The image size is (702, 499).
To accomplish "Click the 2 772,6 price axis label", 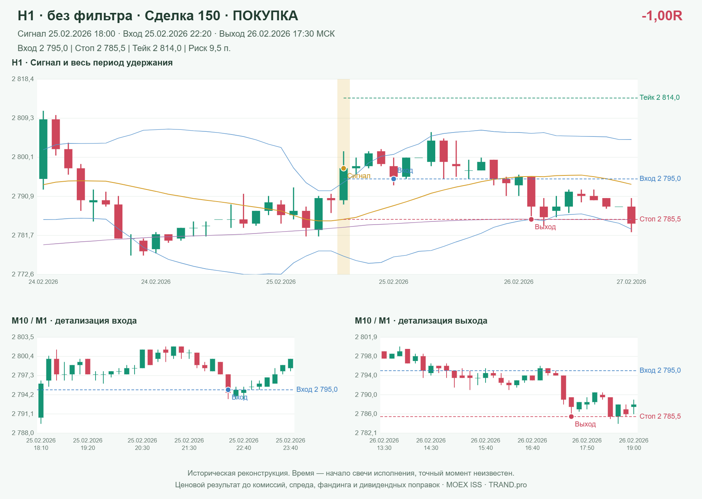I will click(23, 274).
